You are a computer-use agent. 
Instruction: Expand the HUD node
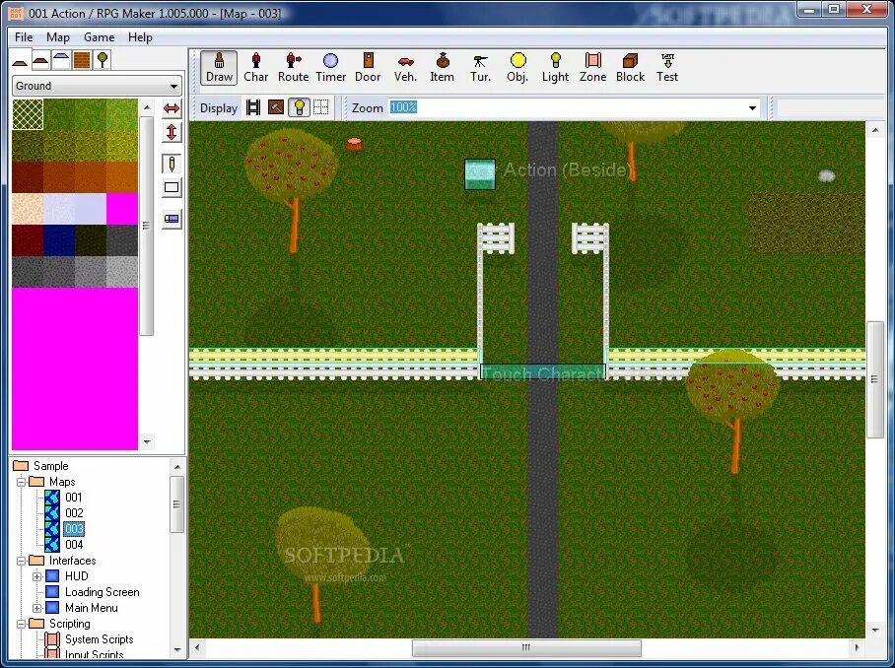point(37,576)
